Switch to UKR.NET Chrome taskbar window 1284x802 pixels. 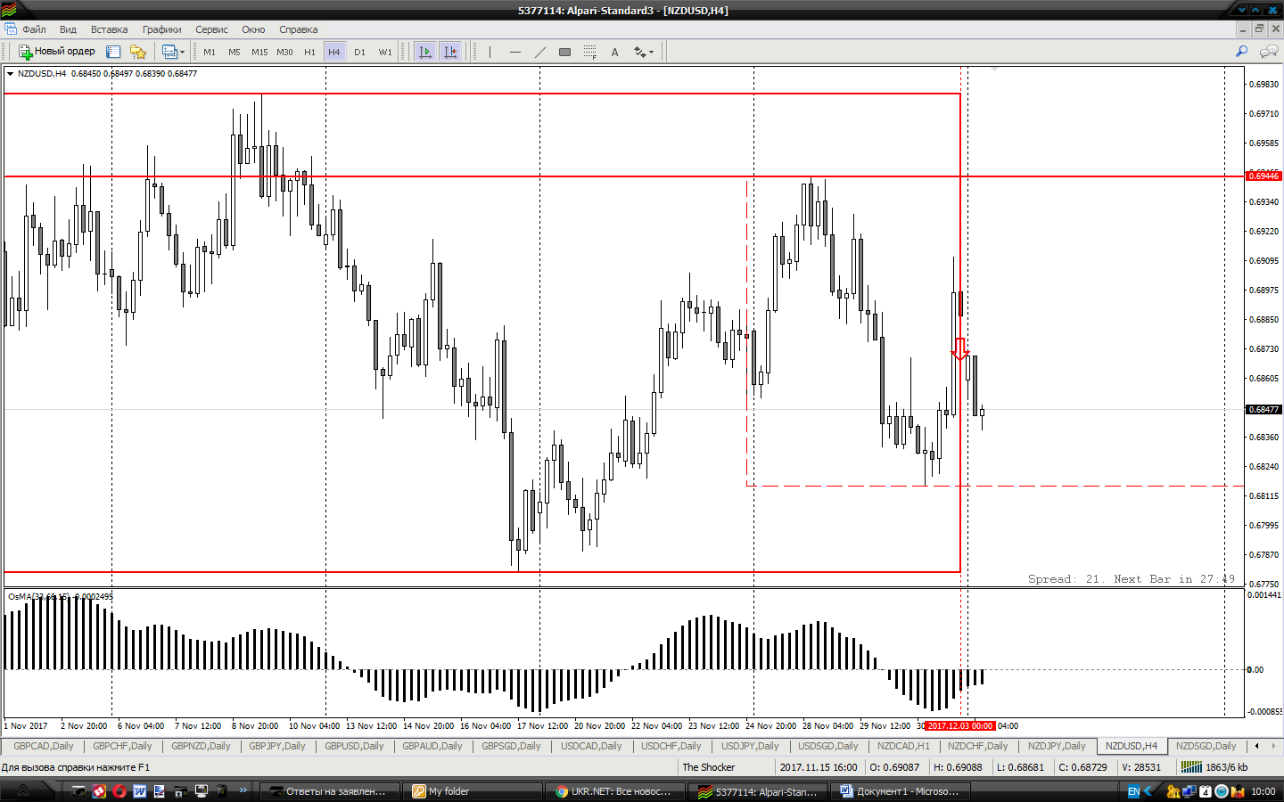tap(615, 791)
